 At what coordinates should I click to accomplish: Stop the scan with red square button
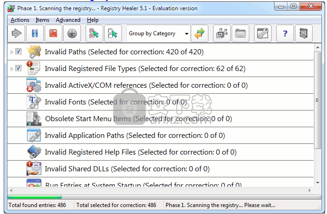click(x=53, y=33)
